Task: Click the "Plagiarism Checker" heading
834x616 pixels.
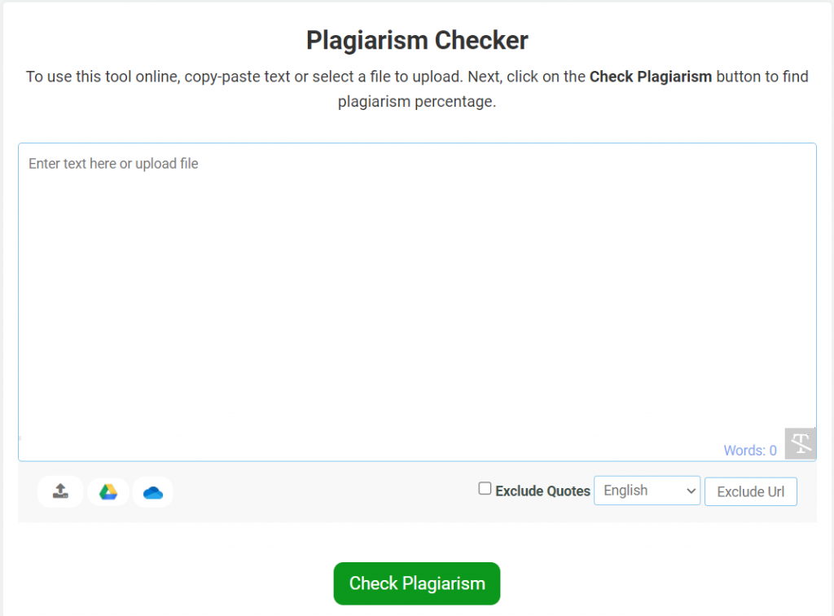Action: pyautogui.click(x=417, y=40)
